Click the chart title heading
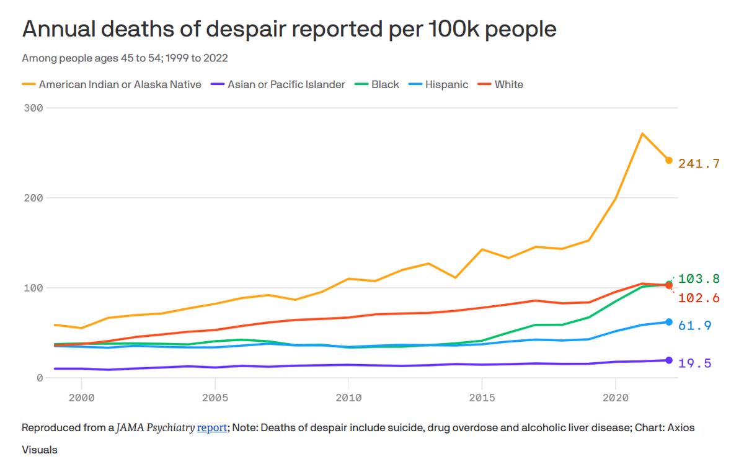Viewport: 744px width, 464px height. click(x=289, y=29)
